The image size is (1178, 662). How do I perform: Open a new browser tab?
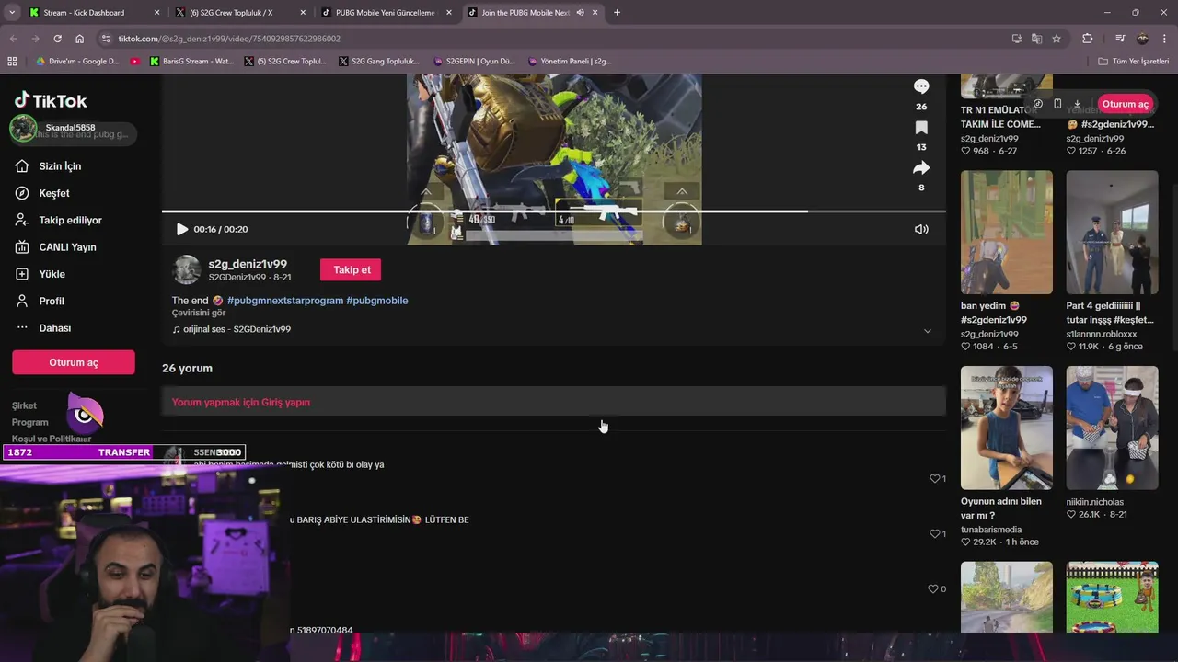click(617, 13)
